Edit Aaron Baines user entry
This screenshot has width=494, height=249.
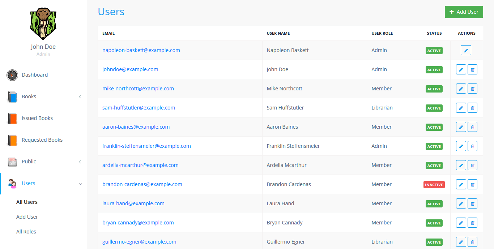click(461, 127)
